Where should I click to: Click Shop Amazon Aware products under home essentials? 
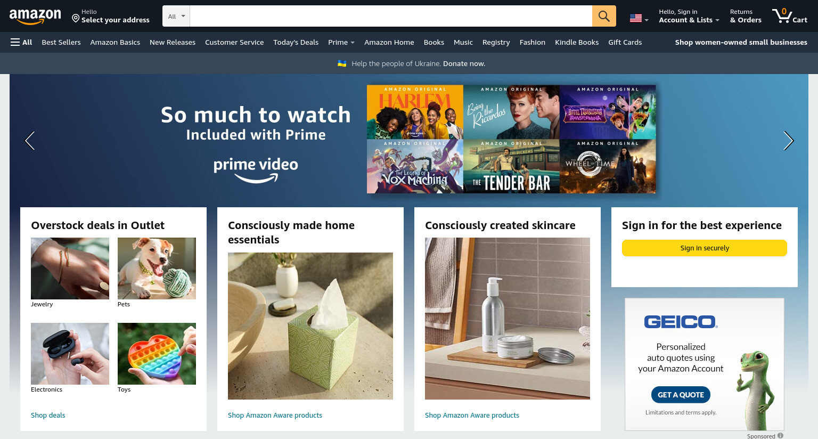click(275, 415)
